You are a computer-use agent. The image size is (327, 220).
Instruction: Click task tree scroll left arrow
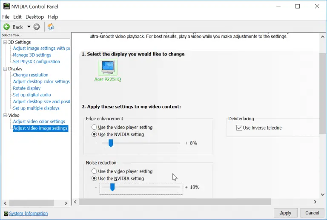click(5, 203)
